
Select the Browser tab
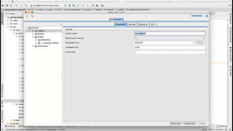(x=116, y=20)
